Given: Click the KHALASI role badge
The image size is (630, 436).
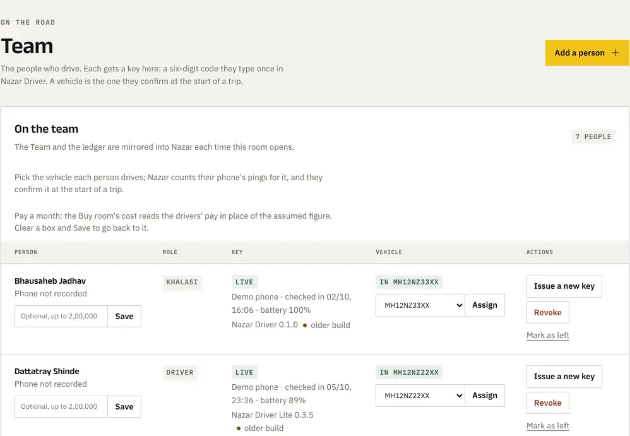Looking at the screenshot, I should point(182,282).
